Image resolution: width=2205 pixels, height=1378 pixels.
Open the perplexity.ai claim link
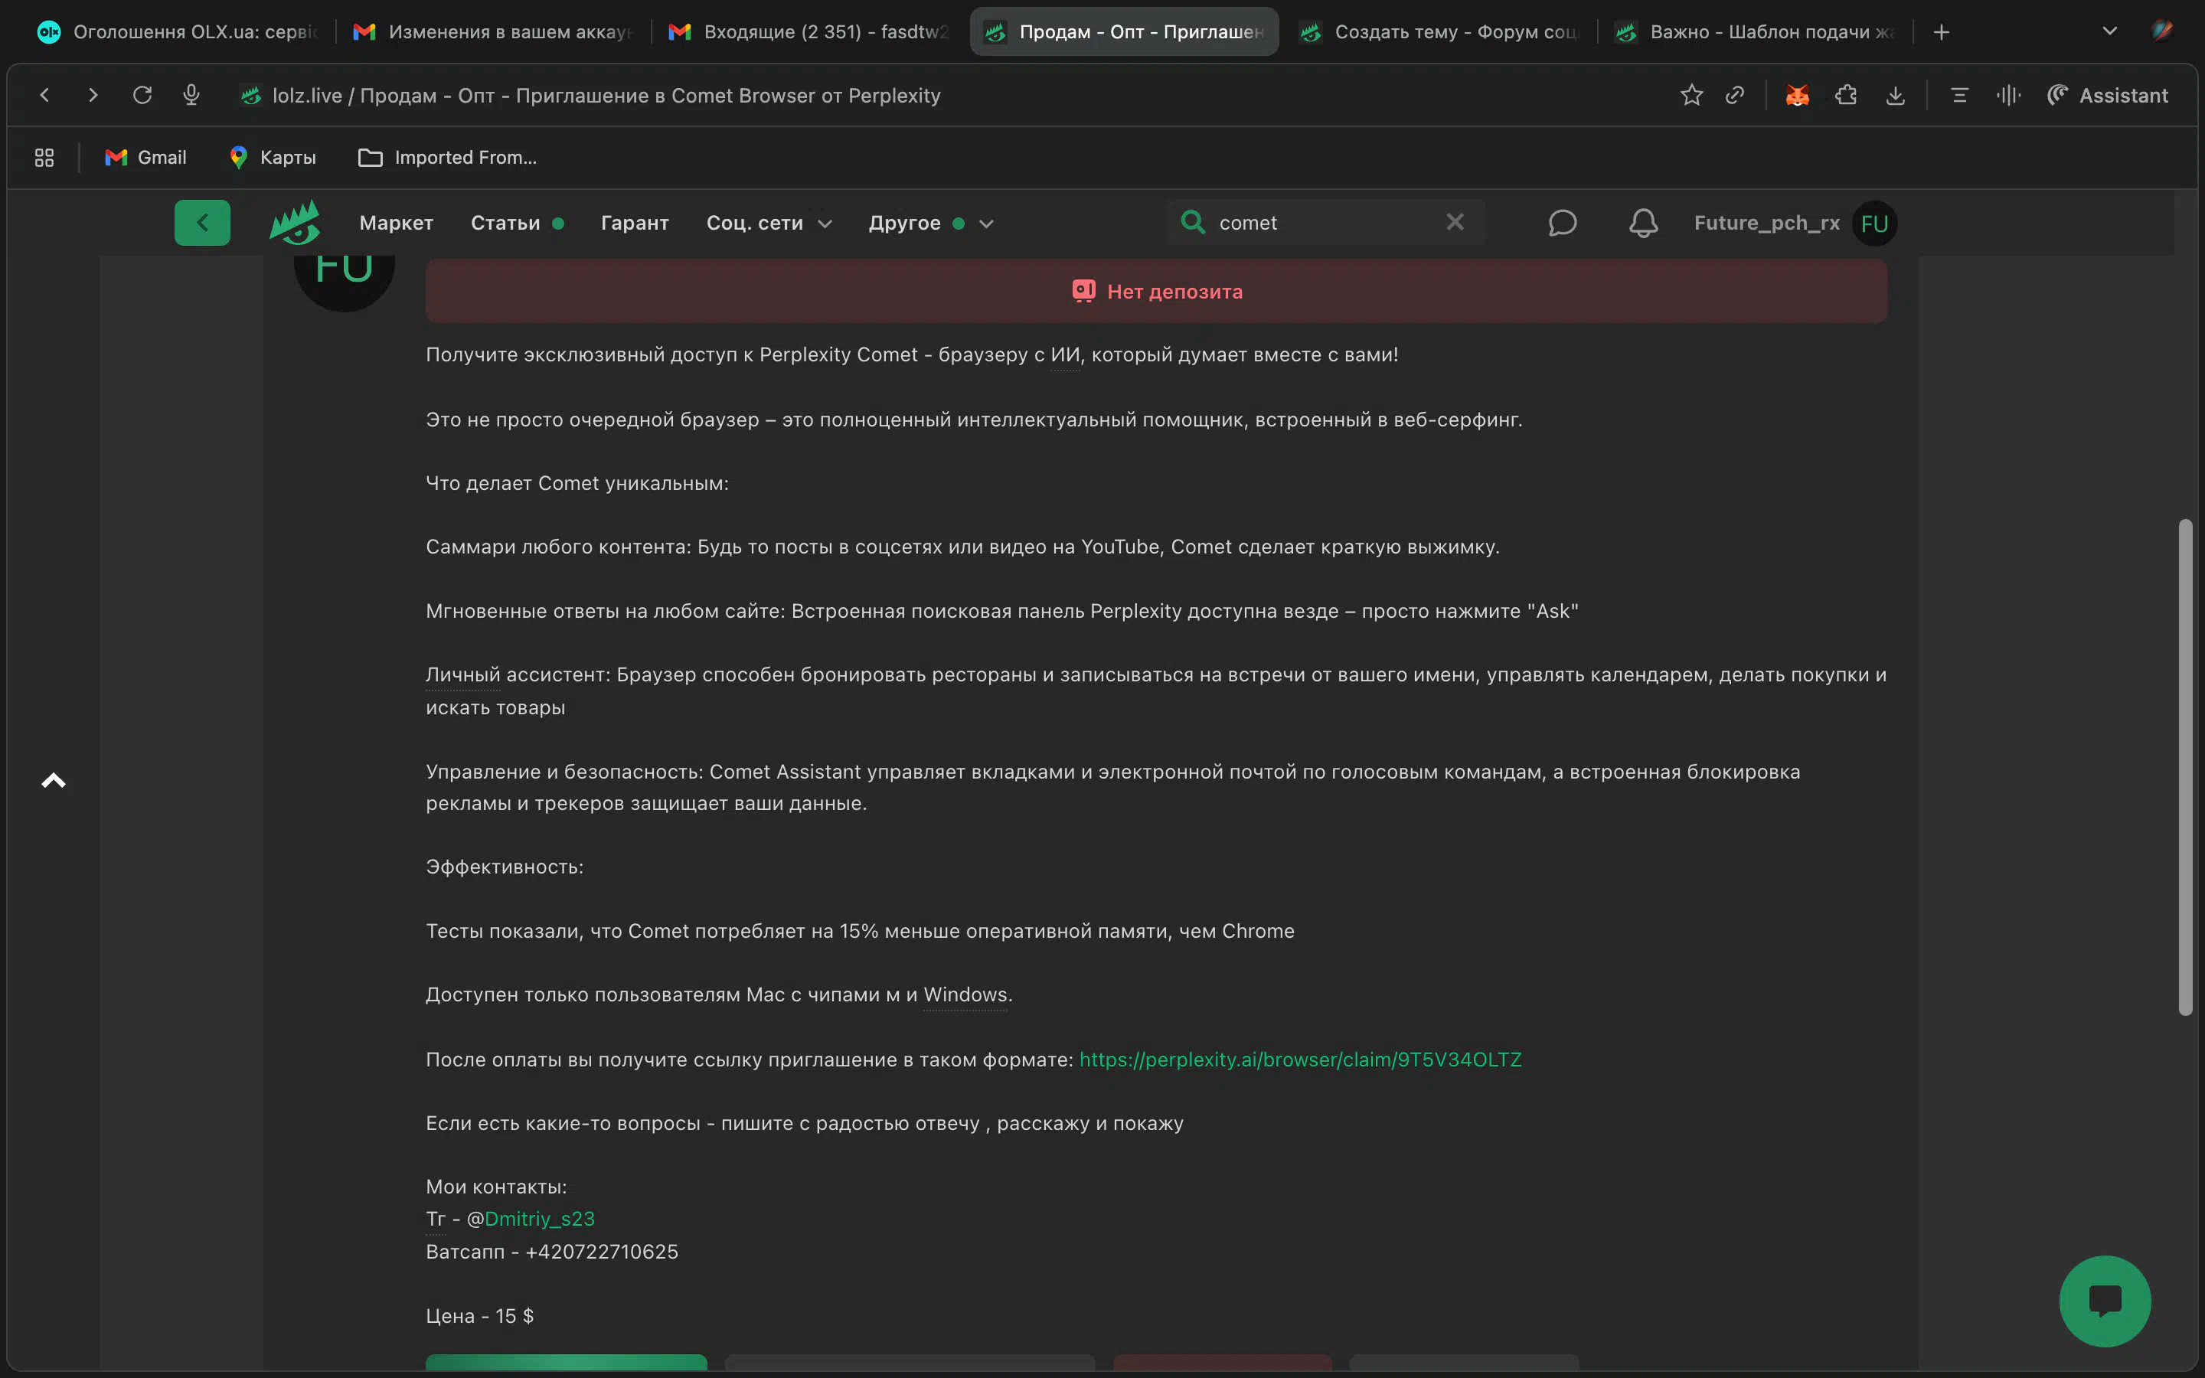pos(1300,1059)
